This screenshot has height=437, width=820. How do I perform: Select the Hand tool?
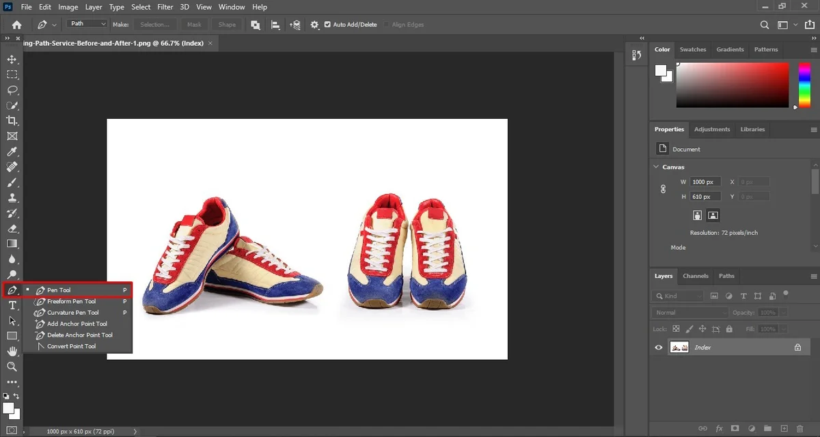pyautogui.click(x=12, y=351)
